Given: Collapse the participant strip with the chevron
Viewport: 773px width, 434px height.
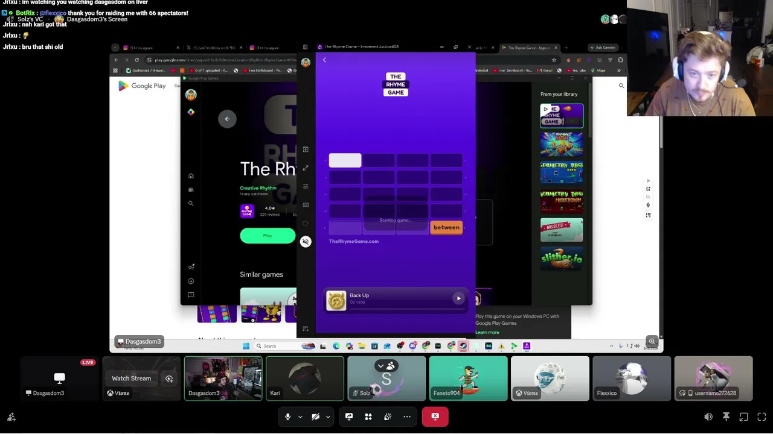Looking at the screenshot, I should (x=380, y=366).
